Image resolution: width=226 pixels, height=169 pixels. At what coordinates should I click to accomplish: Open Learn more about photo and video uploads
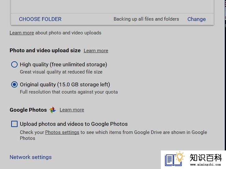coord(22,33)
